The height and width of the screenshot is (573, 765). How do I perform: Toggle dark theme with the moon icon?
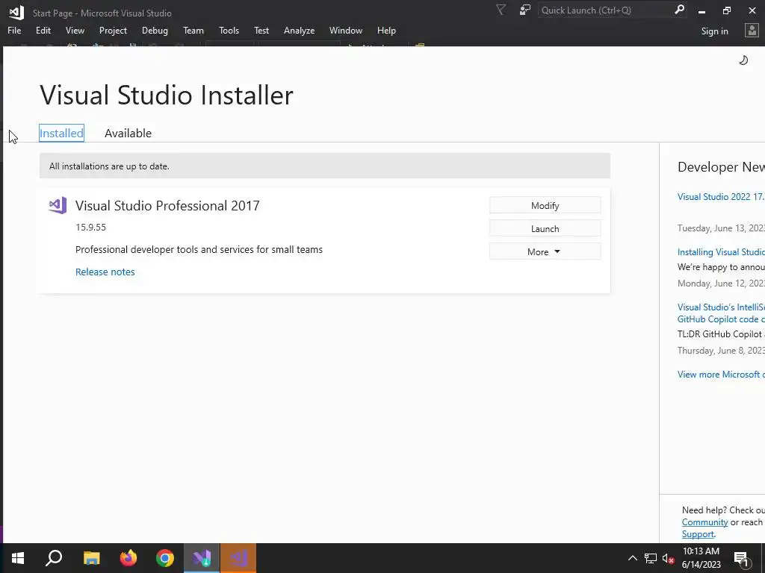(743, 60)
